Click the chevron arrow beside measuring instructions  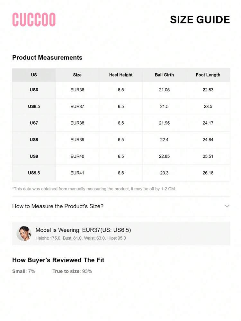[227, 206]
